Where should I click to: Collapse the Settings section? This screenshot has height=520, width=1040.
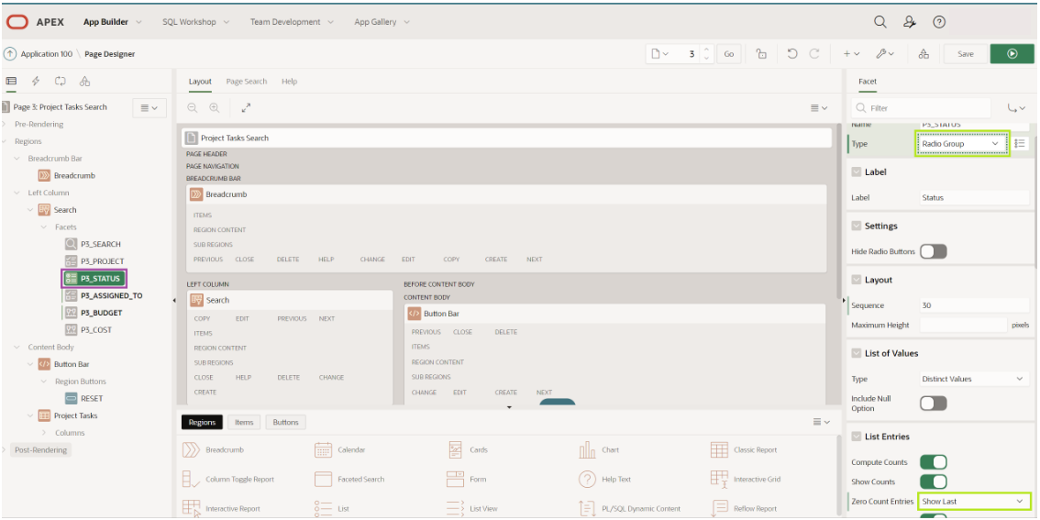(x=857, y=227)
